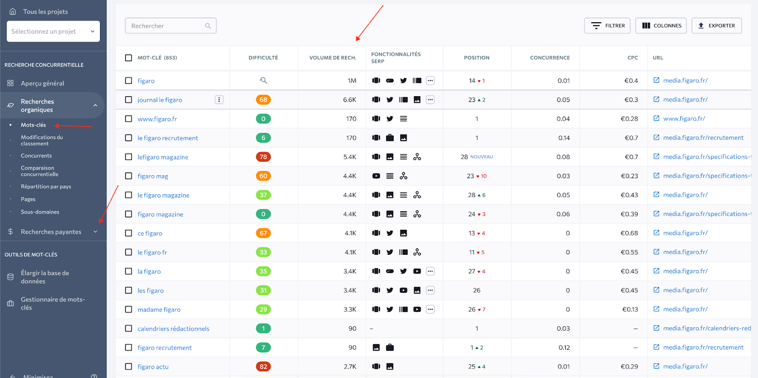
Task: Open the Sous-domaines item
Action: click(x=40, y=212)
